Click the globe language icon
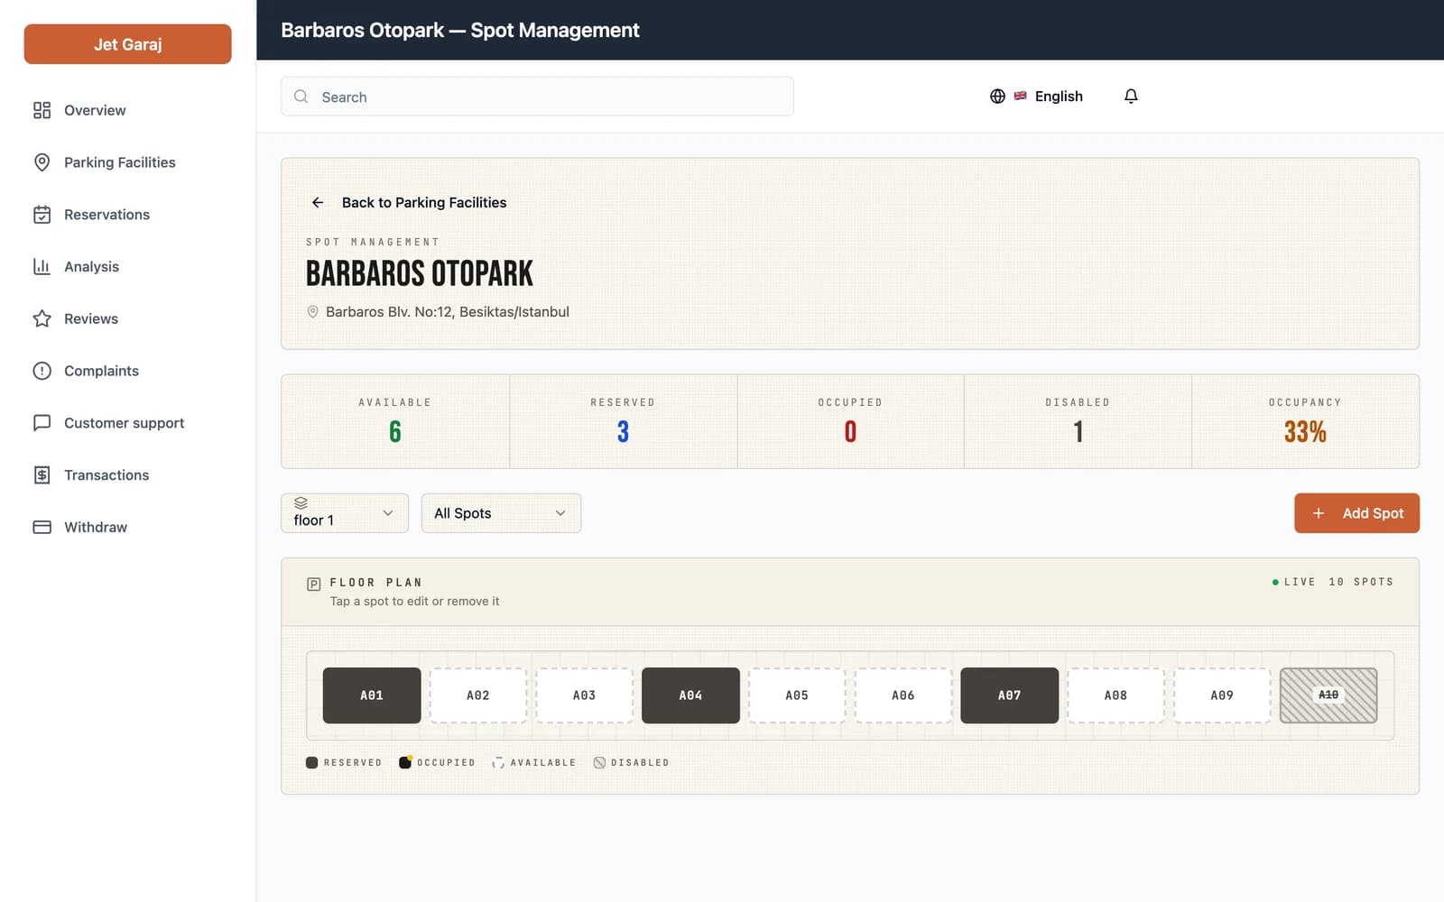Screen dimensions: 1444x902 [x=997, y=96]
